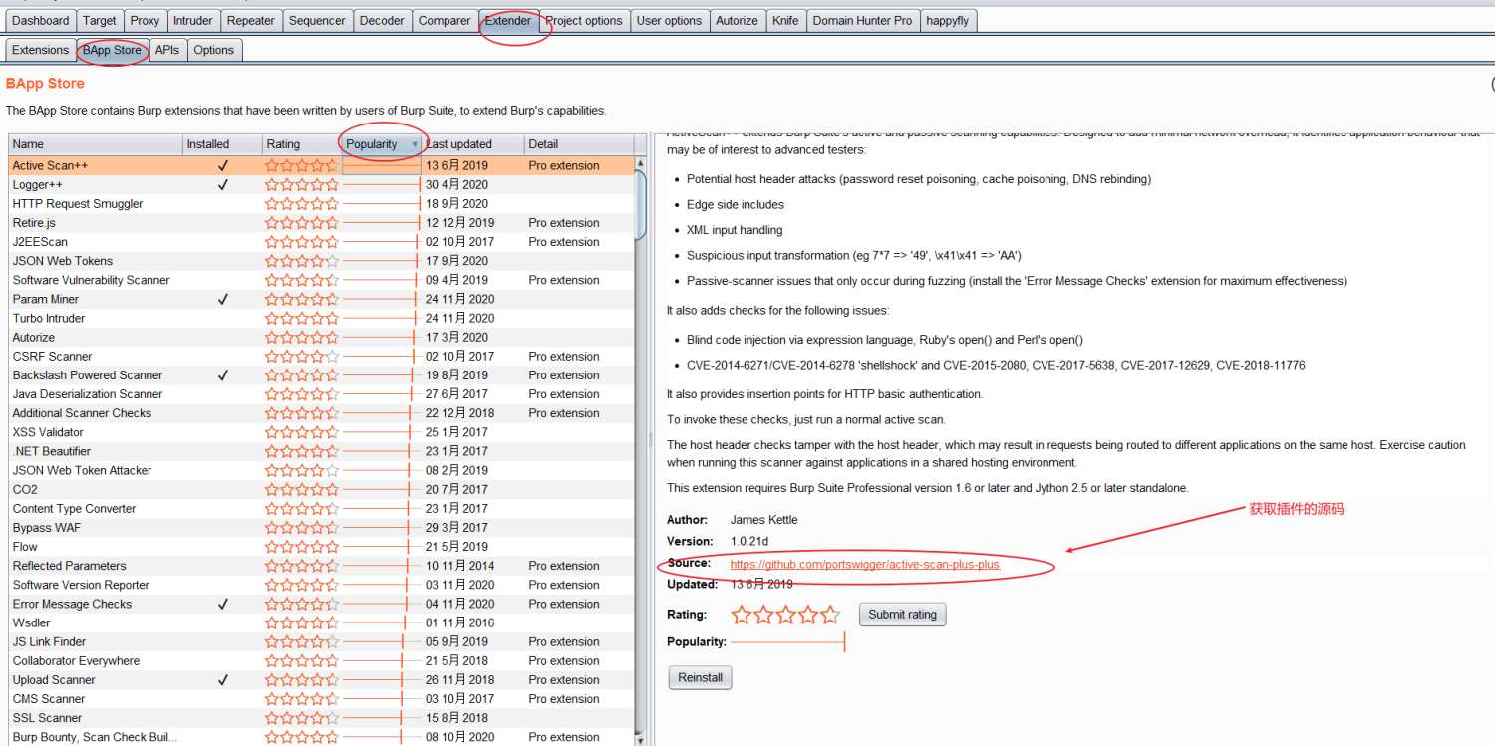This screenshot has width=1495, height=746.
Task: Select the Retire.js extension
Action: pos(321,223)
